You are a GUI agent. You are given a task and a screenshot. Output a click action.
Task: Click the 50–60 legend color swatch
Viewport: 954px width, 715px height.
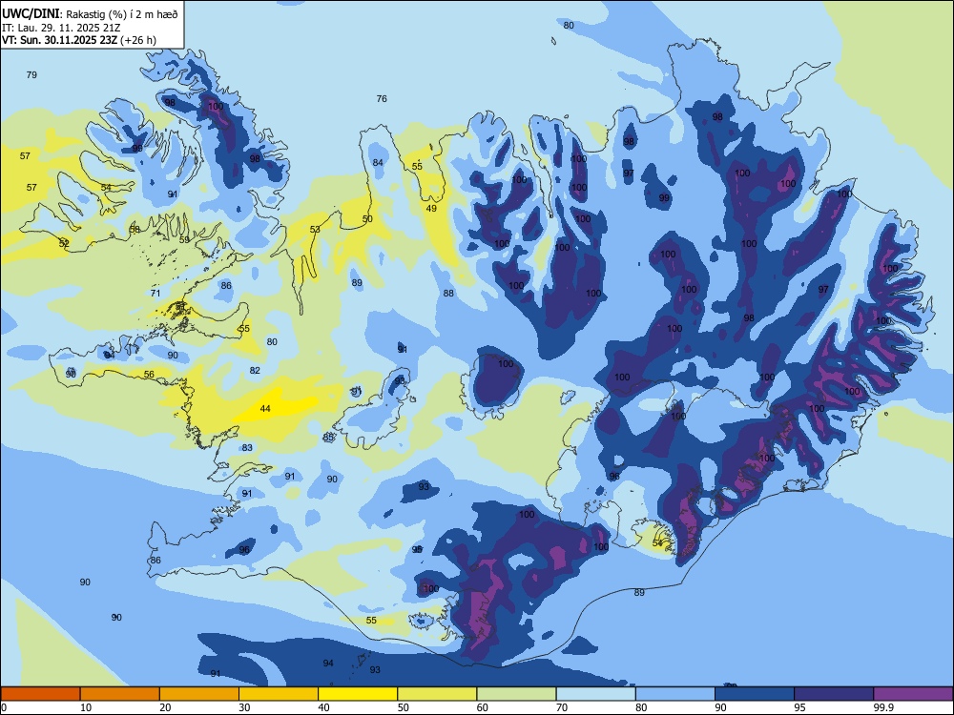[437, 694]
